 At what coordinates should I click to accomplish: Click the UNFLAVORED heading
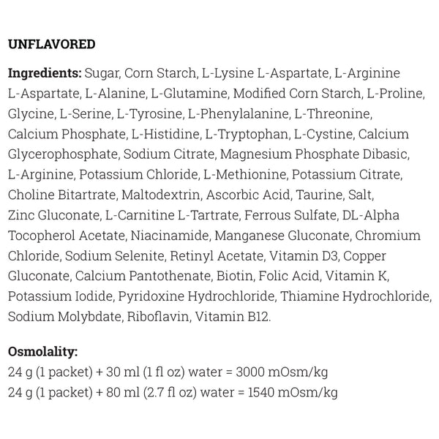click(x=51, y=44)
